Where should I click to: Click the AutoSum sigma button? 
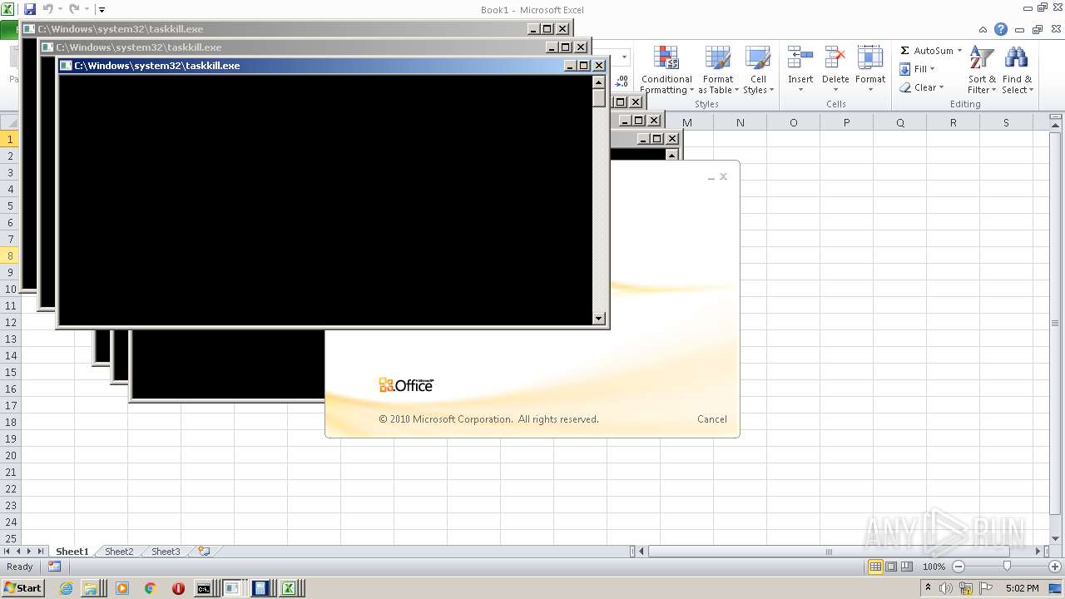click(x=905, y=51)
